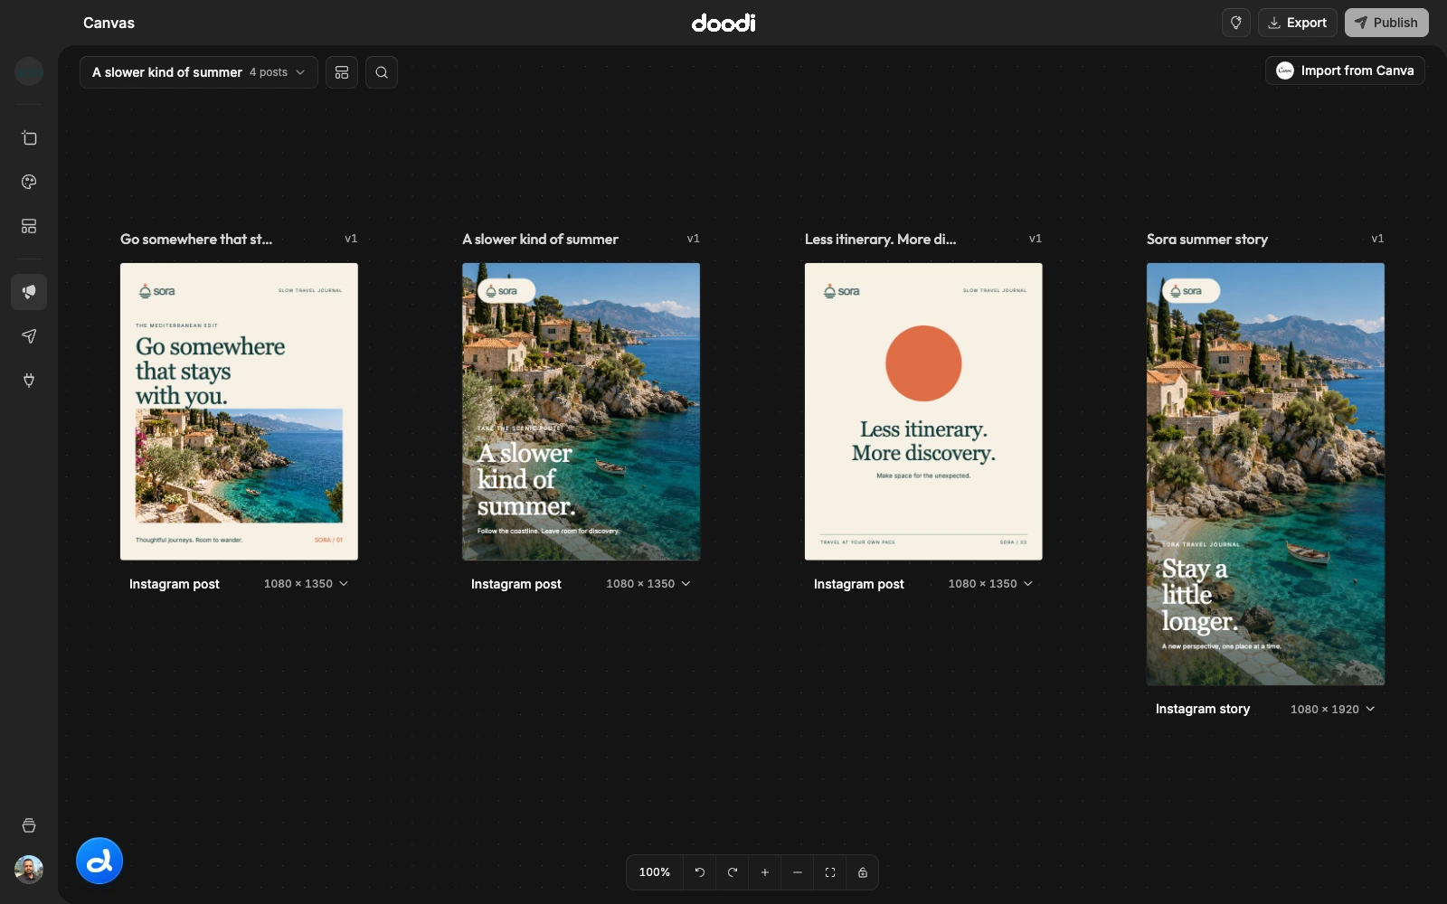
Task: Toggle the canvas lock
Action: pyautogui.click(x=863, y=872)
